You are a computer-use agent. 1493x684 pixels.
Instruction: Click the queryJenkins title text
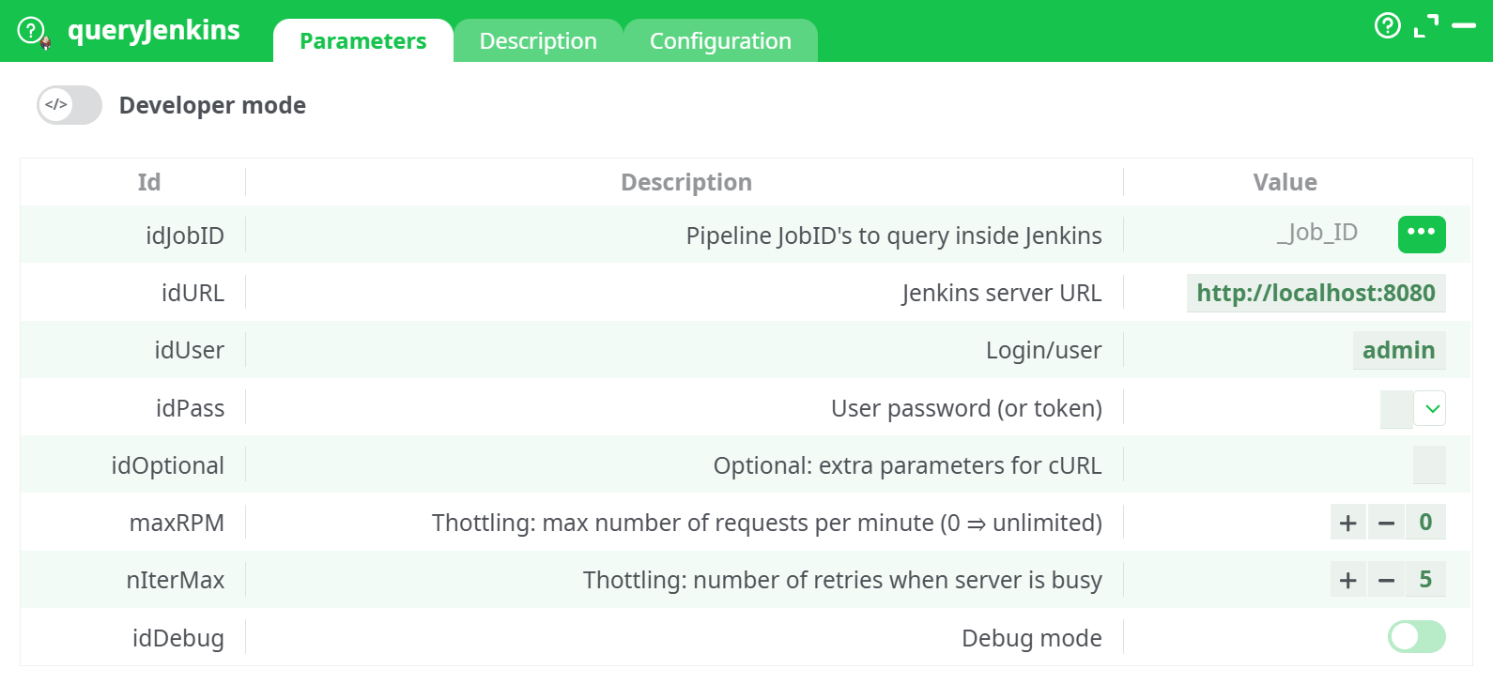click(x=154, y=30)
